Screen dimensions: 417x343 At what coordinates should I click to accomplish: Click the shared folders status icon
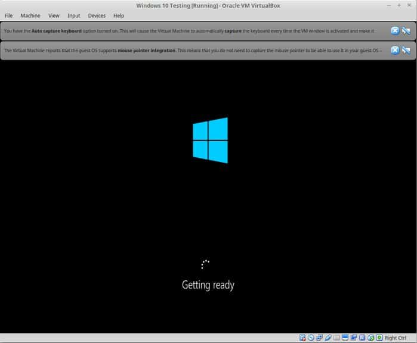pos(336,338)
